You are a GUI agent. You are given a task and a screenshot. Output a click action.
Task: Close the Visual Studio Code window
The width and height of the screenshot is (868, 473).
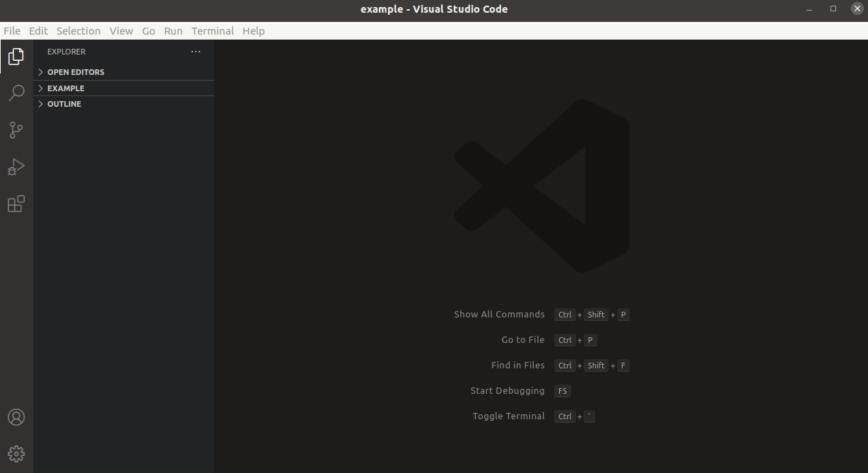click(857, 9)
